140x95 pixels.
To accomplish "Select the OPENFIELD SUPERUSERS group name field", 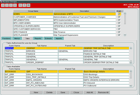I will pyautogui.click(x=33, y=26).
